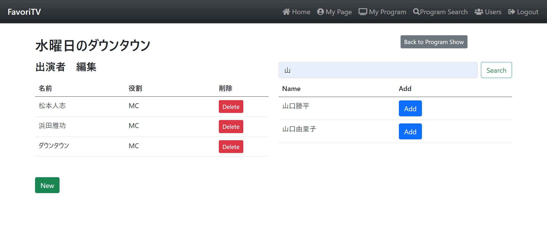
Task: Click the My Program monitor icon
Action: [x=363, y=12]
